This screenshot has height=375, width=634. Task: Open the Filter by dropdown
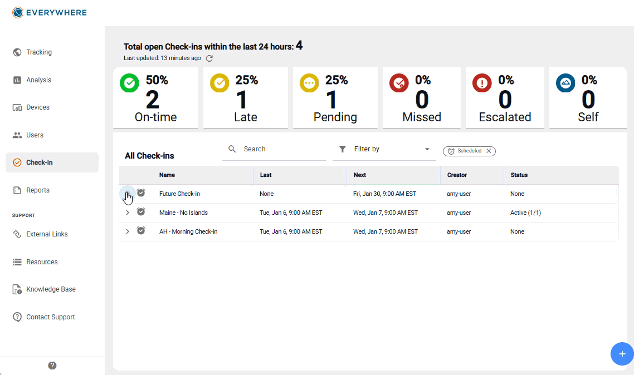[x=384, y=149]
